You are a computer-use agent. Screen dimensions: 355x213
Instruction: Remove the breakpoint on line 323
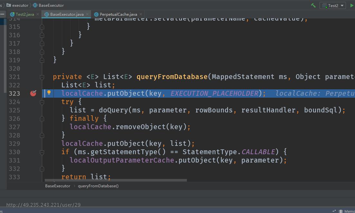(x=33, y=93)
